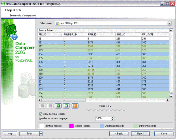The image size is (176, 139).
Task: Click the EMS app icon in title bar
Action: [x=3, y=3]
